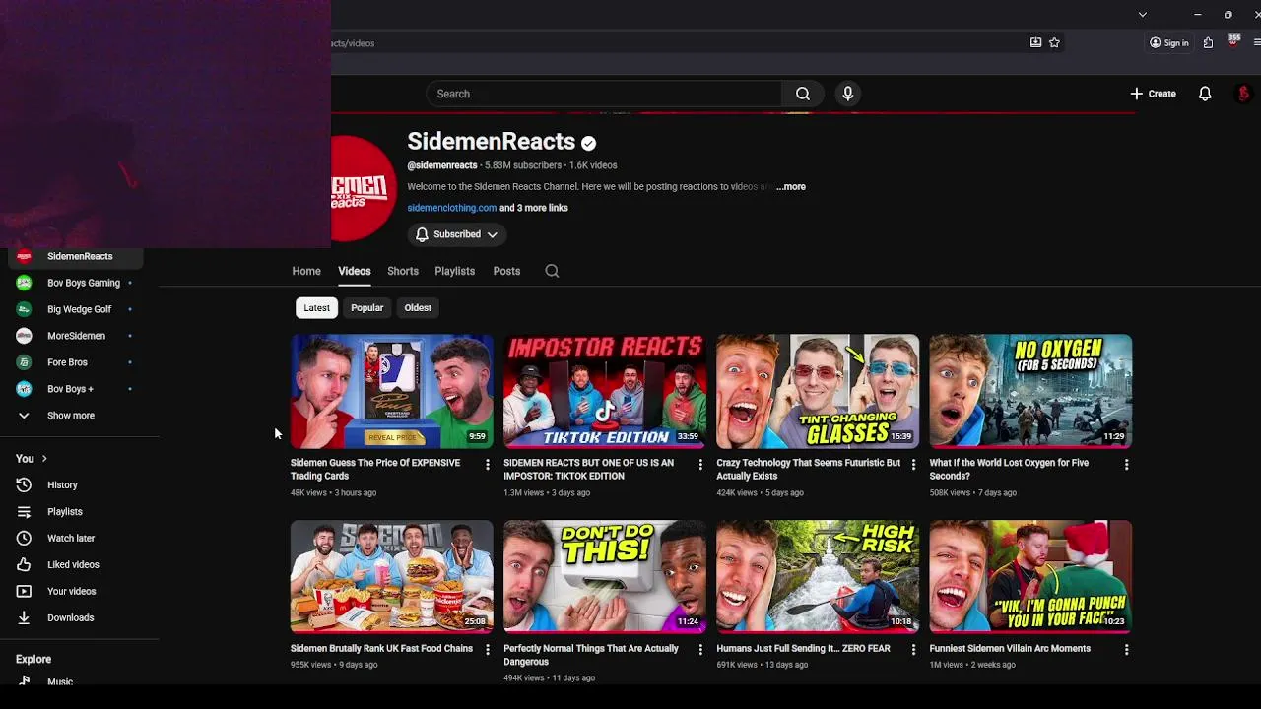
Task: Open more options for Lost Oxygen video
Action: coord(1126,464)
